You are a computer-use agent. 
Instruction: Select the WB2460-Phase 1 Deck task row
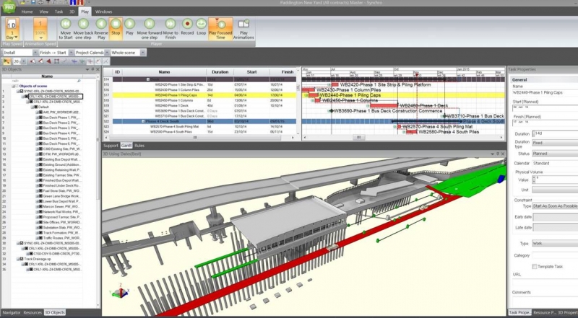coord(172,105)
